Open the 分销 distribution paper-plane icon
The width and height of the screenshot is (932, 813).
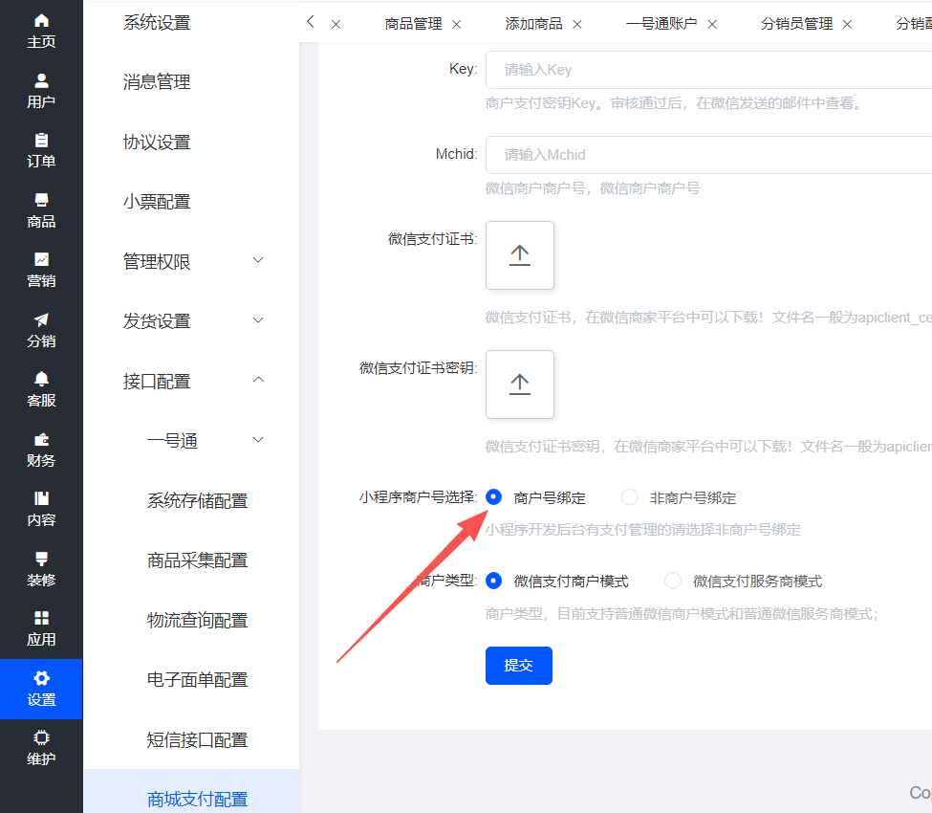click(x=41, y=319)
